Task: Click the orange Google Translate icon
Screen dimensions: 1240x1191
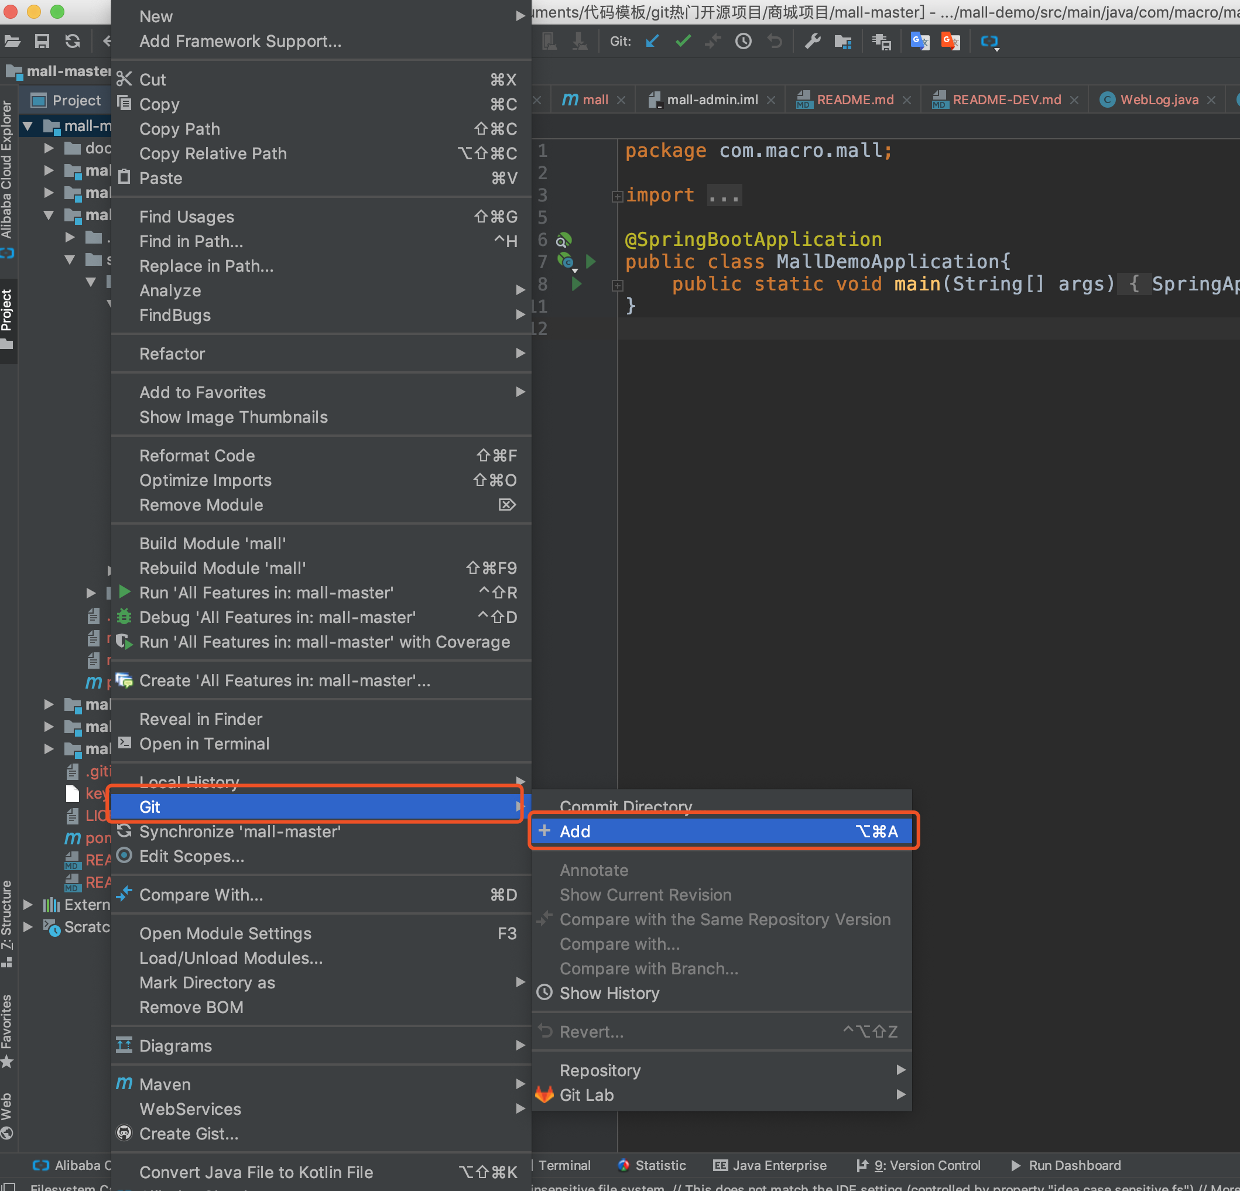Action: point(950,41)
